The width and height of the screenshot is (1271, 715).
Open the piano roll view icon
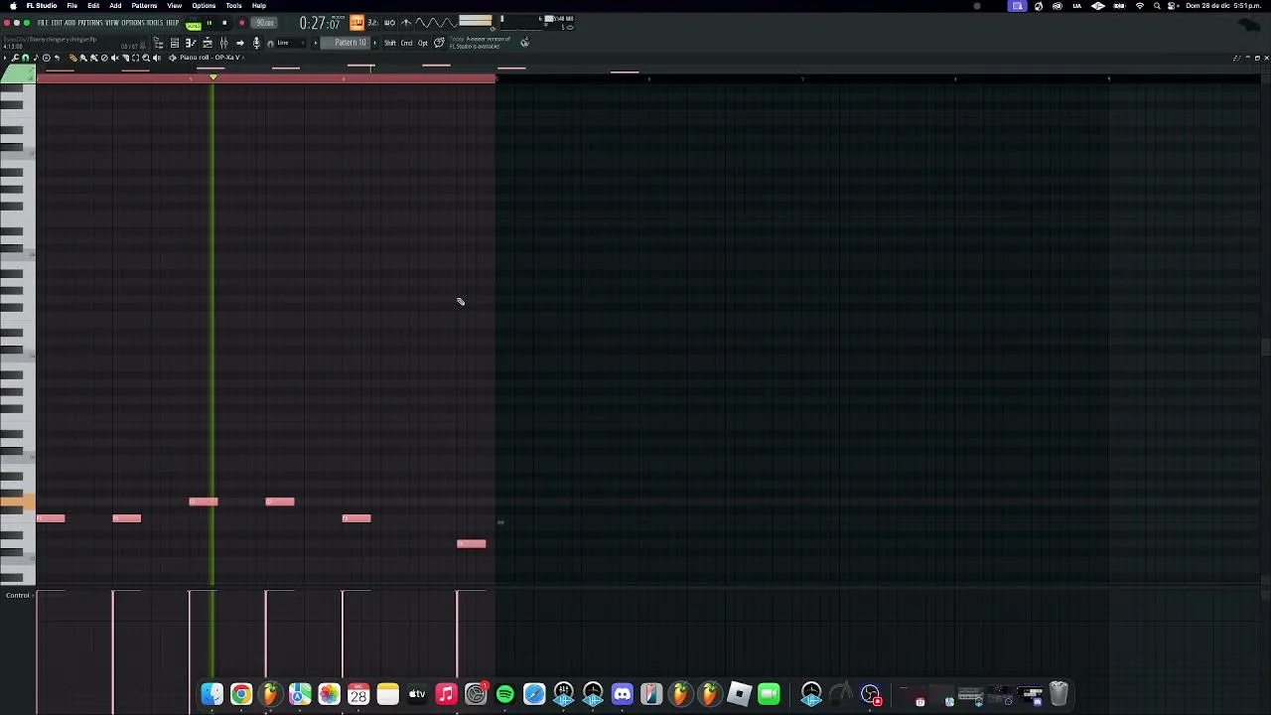click(191, 43)
